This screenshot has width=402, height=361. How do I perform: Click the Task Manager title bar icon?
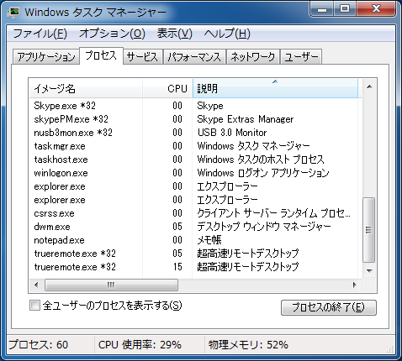13,12
